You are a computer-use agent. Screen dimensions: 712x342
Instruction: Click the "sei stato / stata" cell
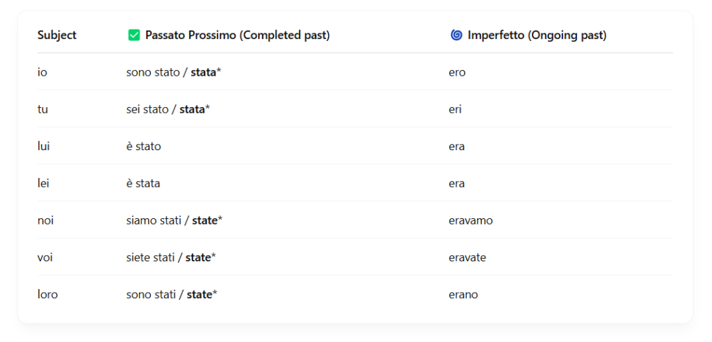[x=168, y=109]
